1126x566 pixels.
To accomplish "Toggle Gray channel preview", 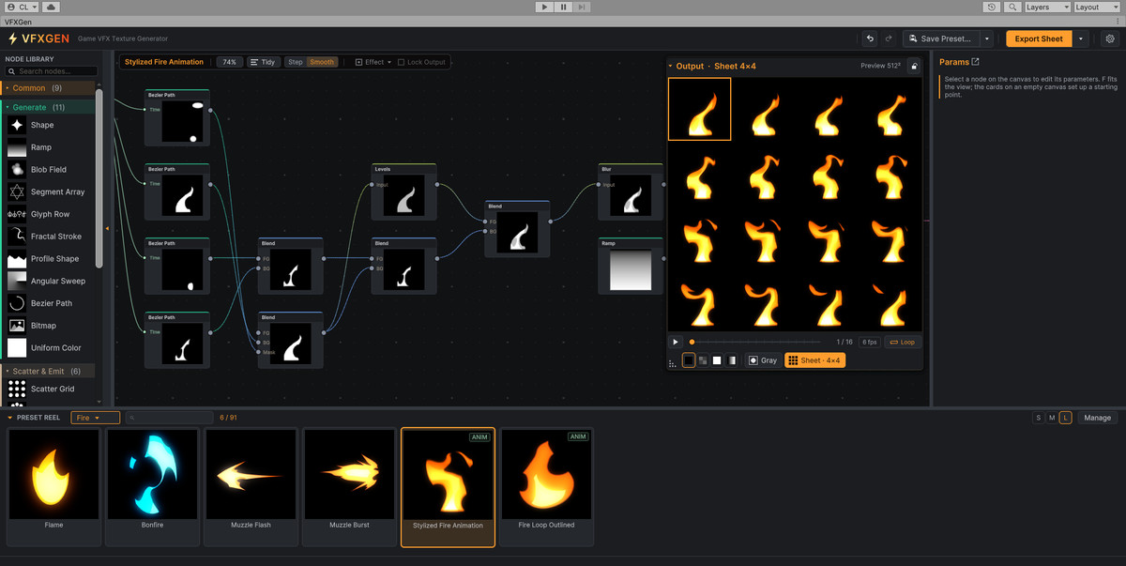I will click(x=763, y=360).
